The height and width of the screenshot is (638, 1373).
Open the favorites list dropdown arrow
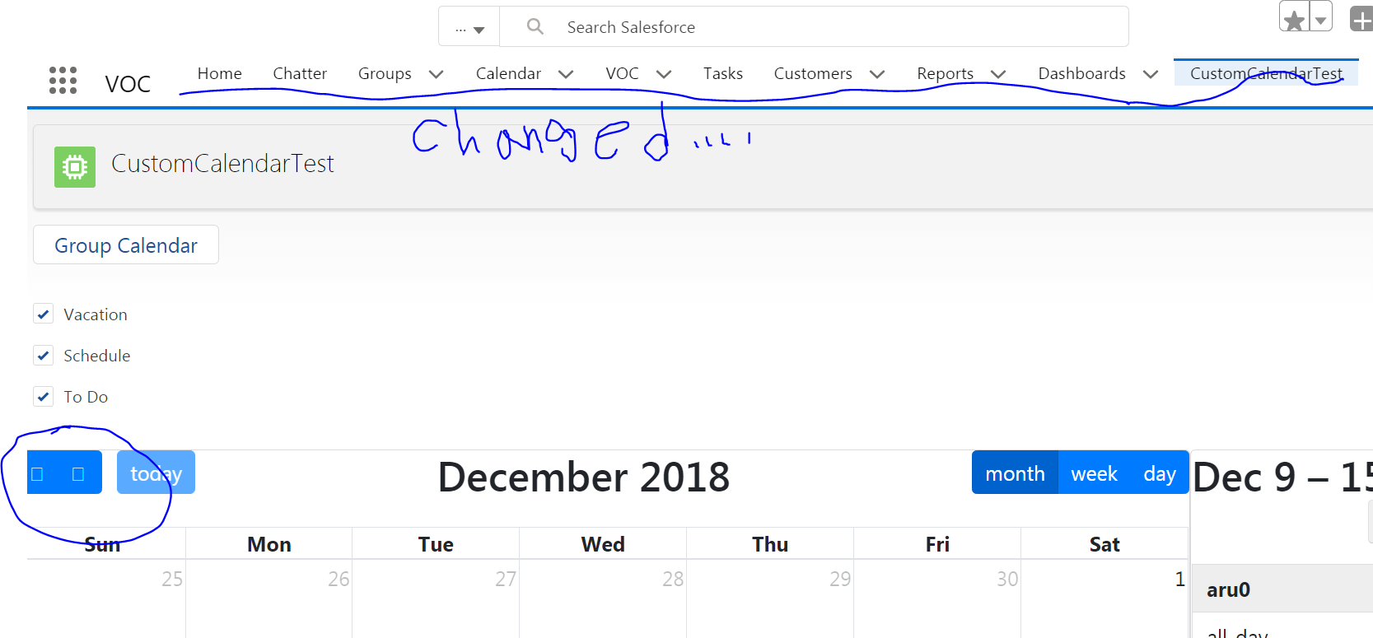[1321, 20]
